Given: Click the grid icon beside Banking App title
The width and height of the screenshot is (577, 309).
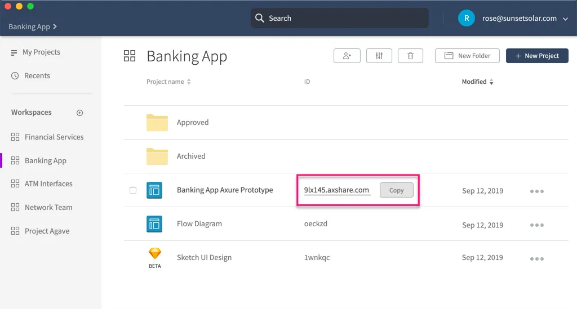Looking at the screenshot, I should click(130, 56).
